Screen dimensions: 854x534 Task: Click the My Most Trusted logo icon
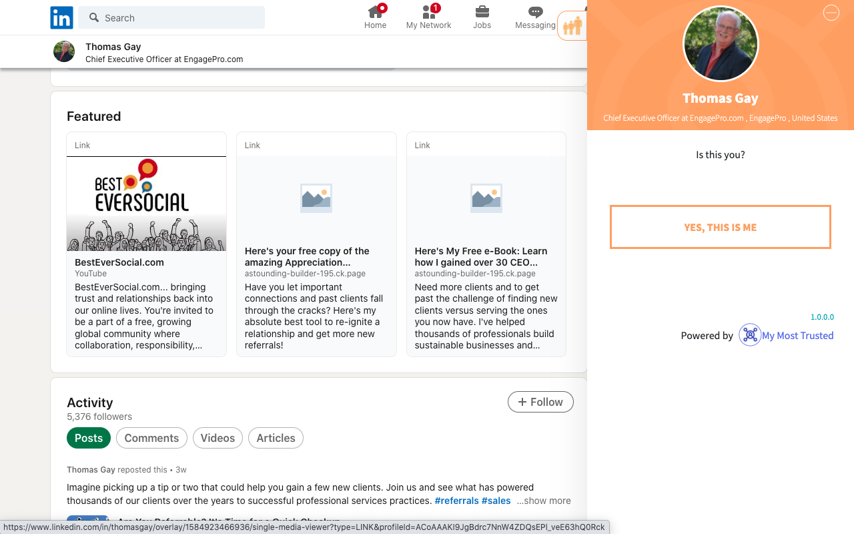pyautogui.click(x=750, y=334)
